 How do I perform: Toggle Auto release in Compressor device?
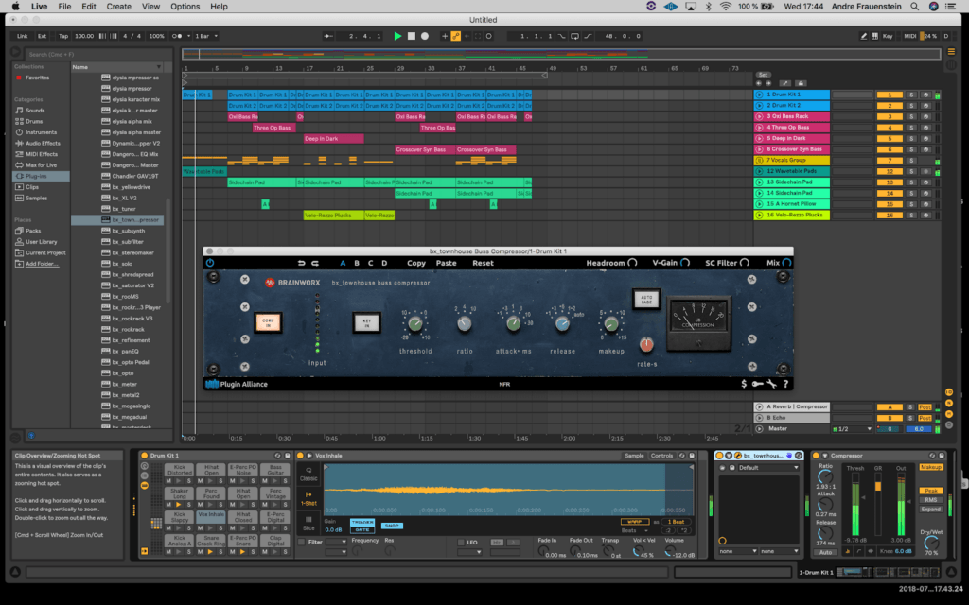coord(825,552)
